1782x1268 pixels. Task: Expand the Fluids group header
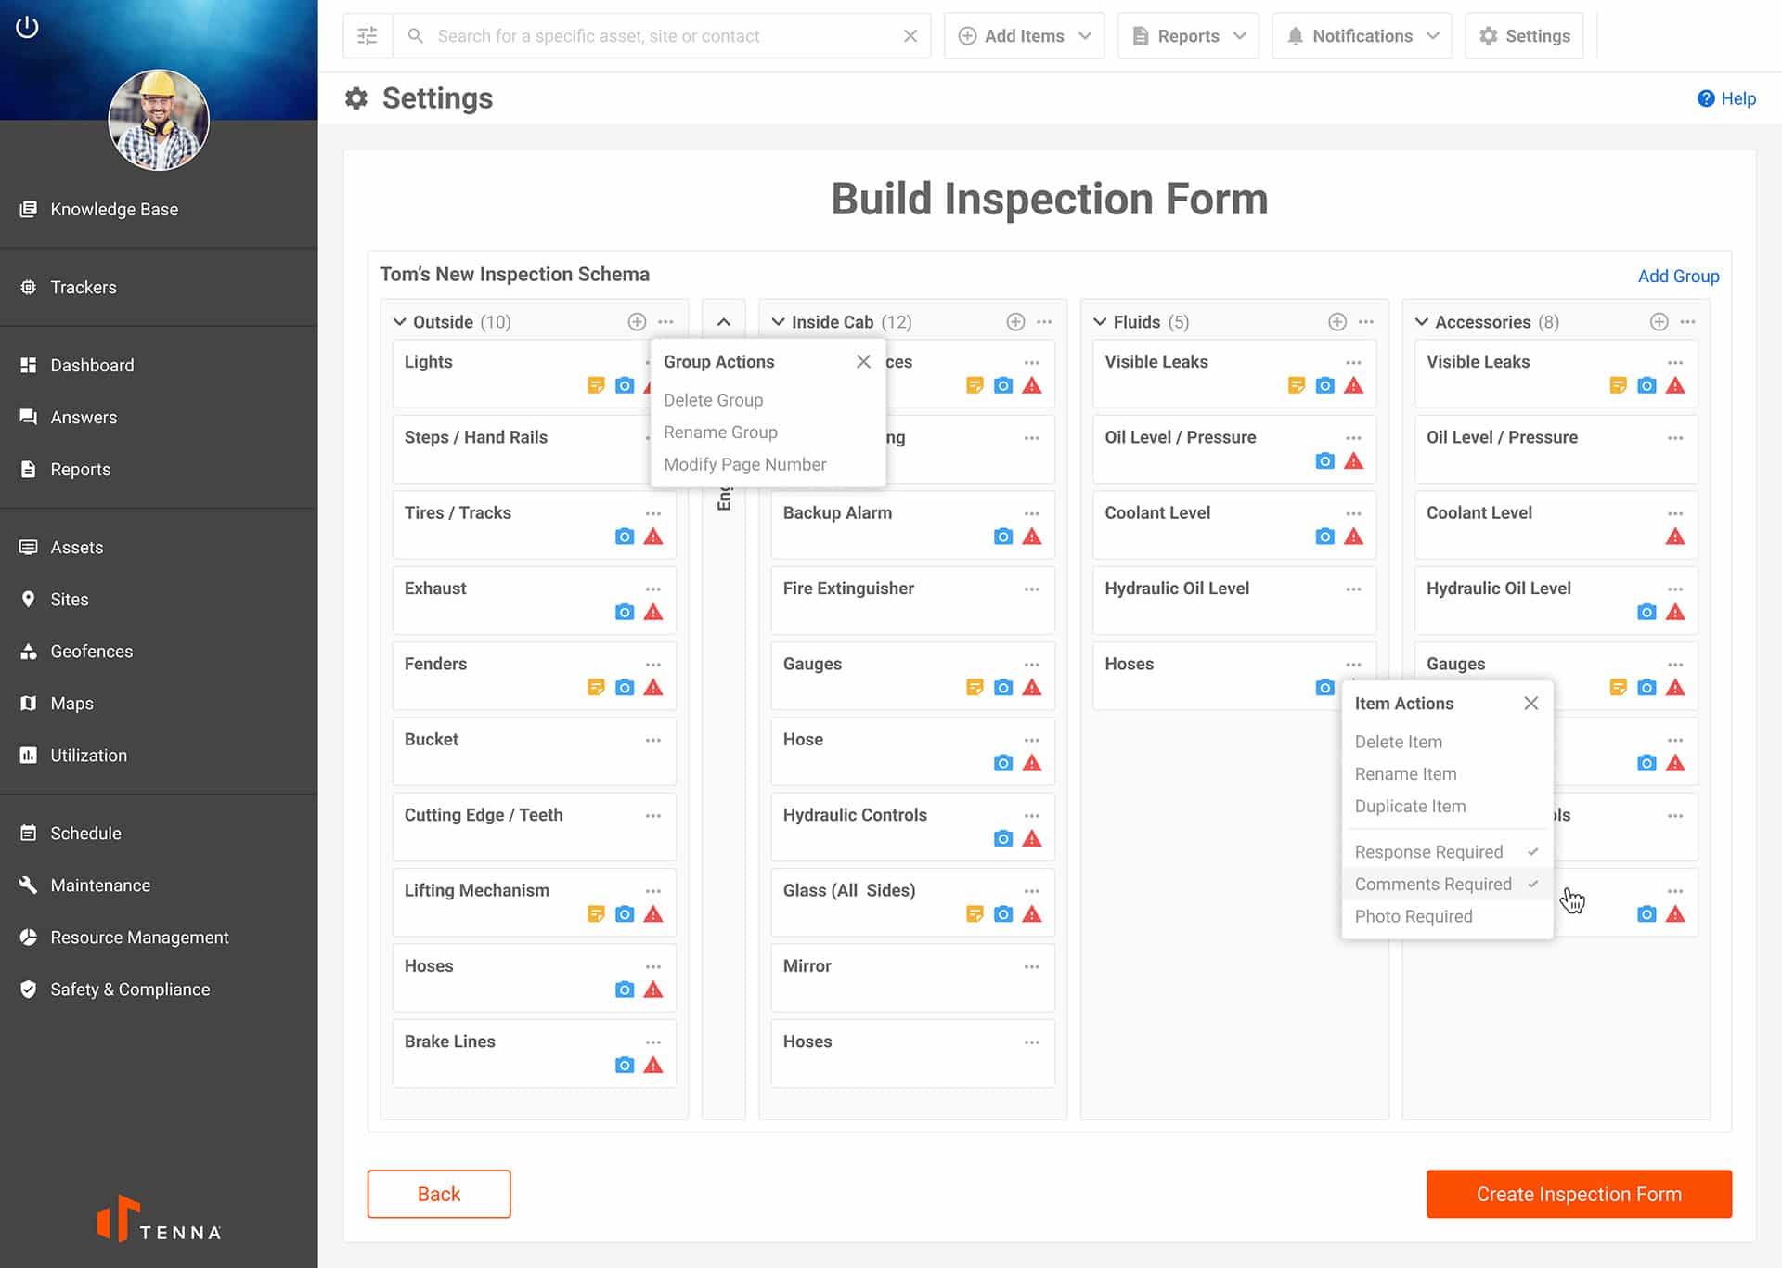(x=1102, y=321)
